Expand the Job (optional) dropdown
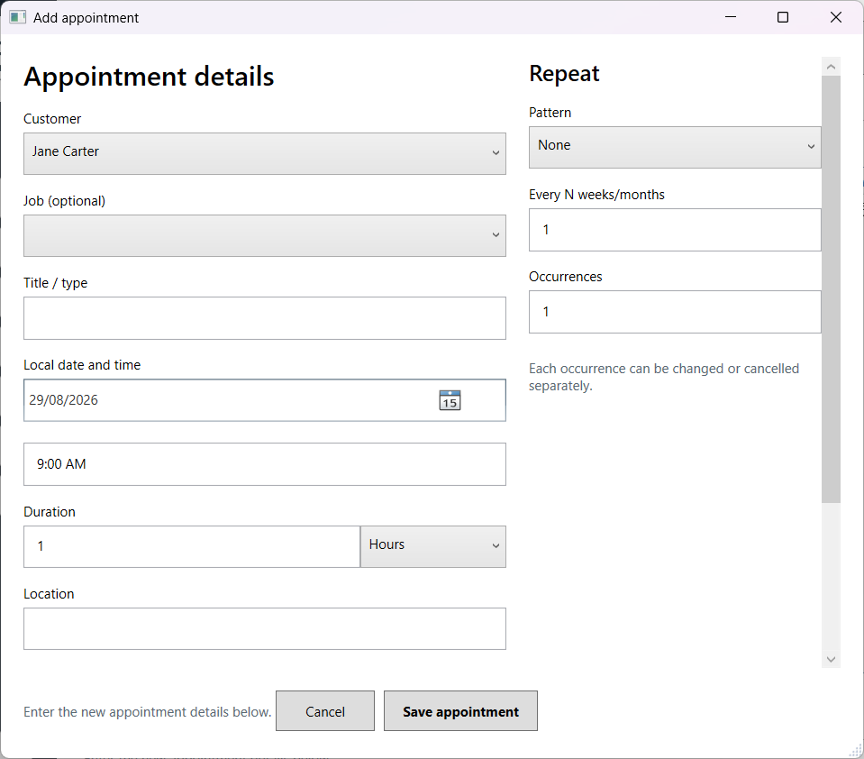 pos(265,236)
